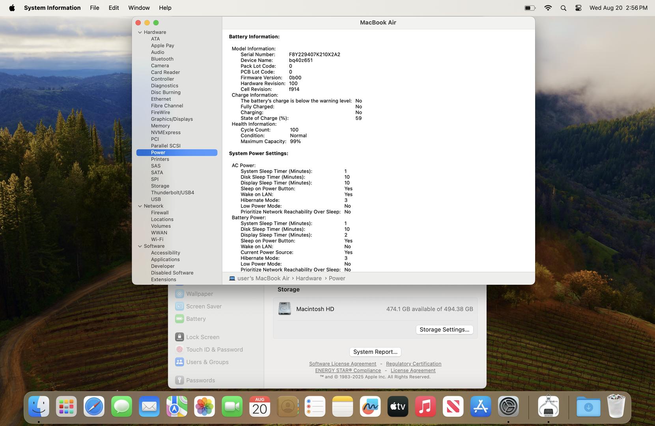Viewport: 655px width, 426px height.
Task: Select Bluetooth in the Hardware list
Action: (162, 59)
